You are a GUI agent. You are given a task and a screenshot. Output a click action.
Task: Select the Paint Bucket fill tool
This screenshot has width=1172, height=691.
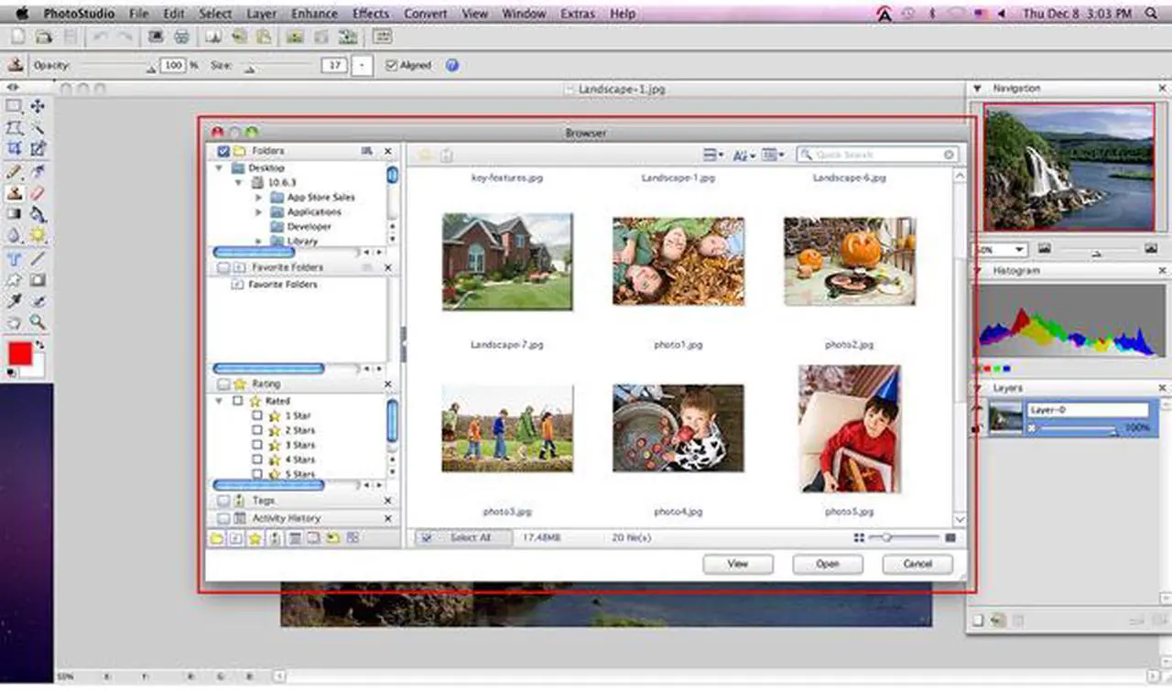38,214
